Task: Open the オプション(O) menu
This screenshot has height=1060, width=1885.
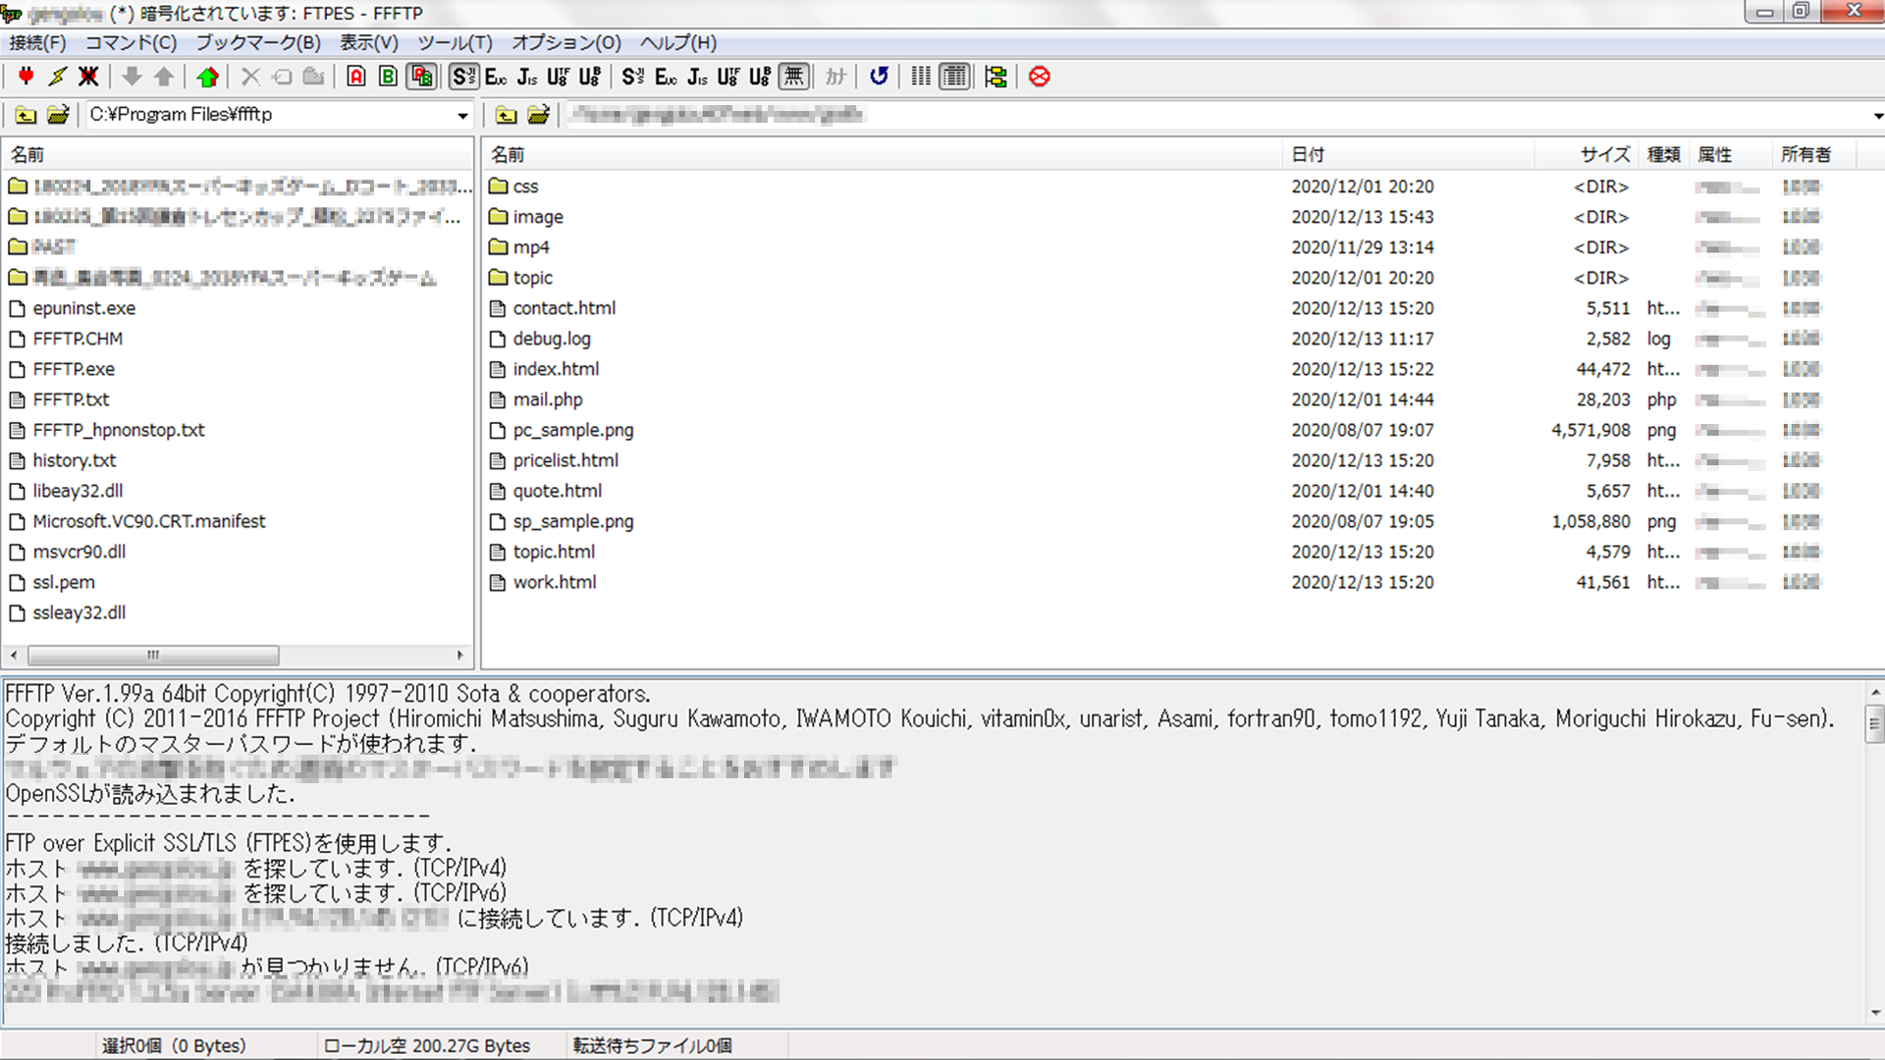Action: pyautogui.click(x=566, y=42)
